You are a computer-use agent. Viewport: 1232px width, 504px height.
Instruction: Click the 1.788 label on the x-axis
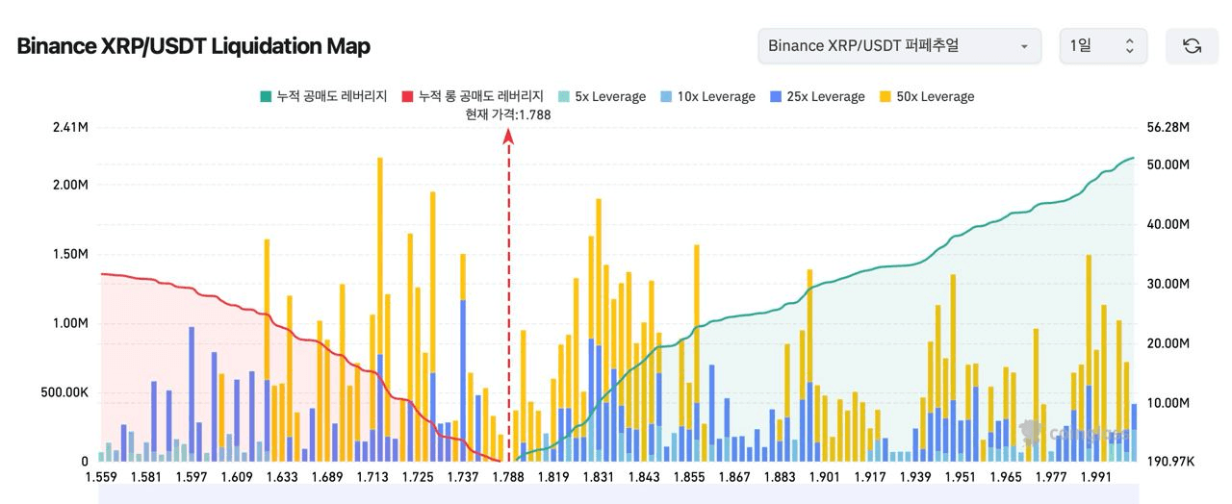[508, 477]
